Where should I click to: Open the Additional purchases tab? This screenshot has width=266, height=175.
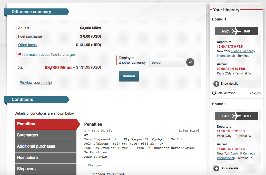[45, 146]
